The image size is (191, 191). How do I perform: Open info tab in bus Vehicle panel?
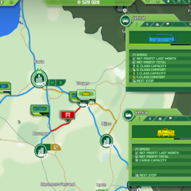136,24
